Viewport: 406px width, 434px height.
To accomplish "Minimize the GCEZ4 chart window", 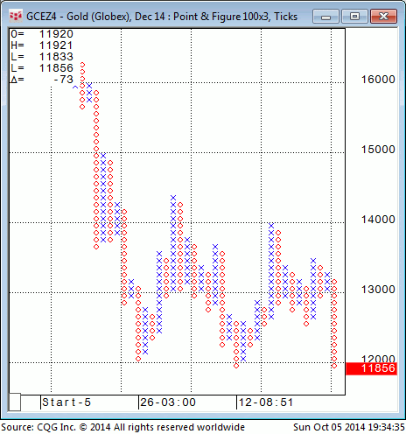I will click(325, 16).
